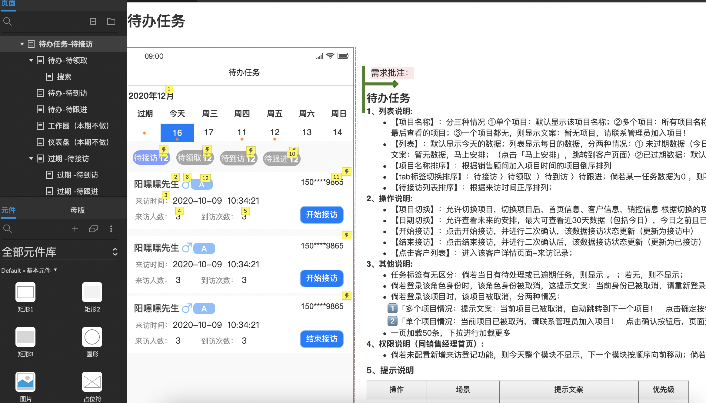Select the 页面 pages tab
Viewport: 706px width, 403px height.
8,4
